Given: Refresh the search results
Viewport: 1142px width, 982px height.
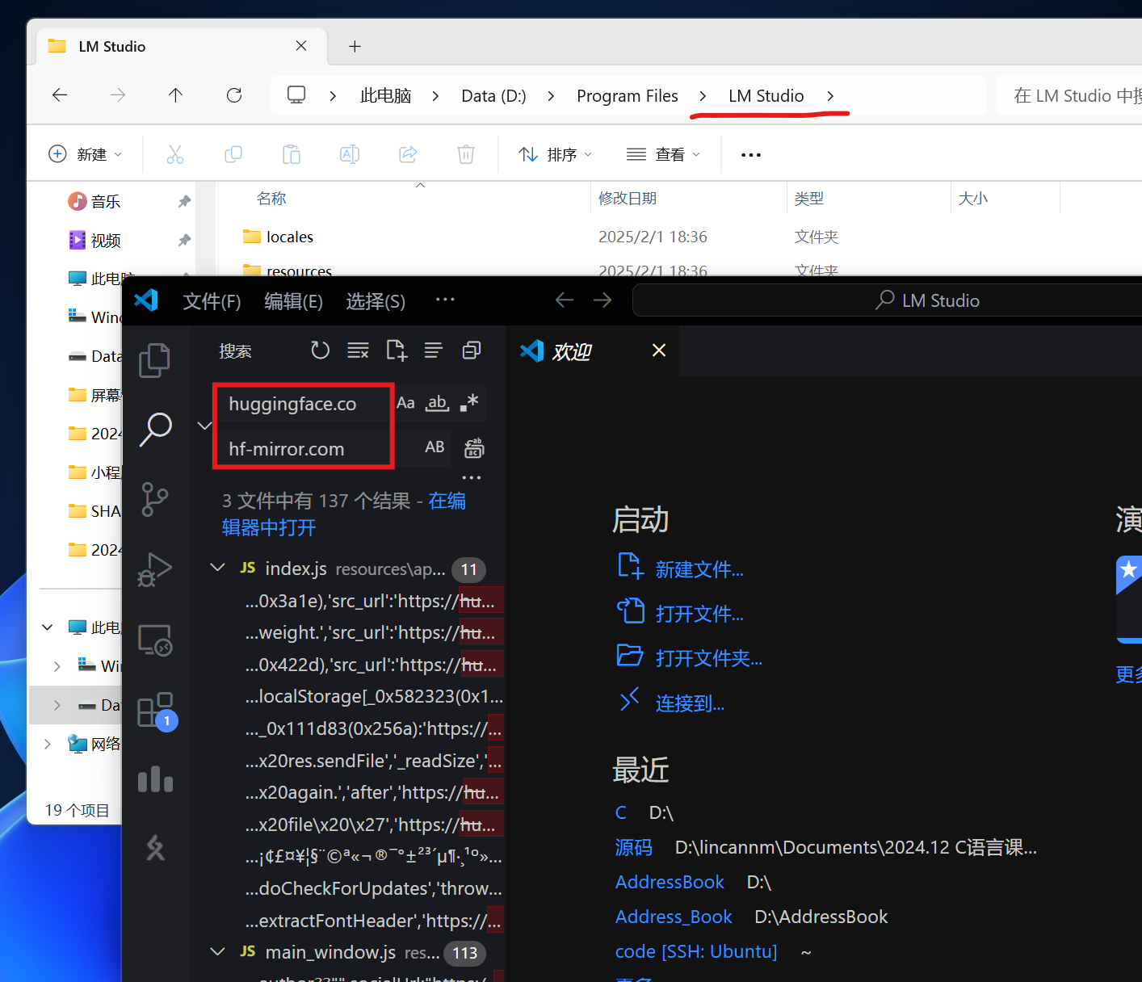Looking at the screenshot, I should [x=320, y=350].
